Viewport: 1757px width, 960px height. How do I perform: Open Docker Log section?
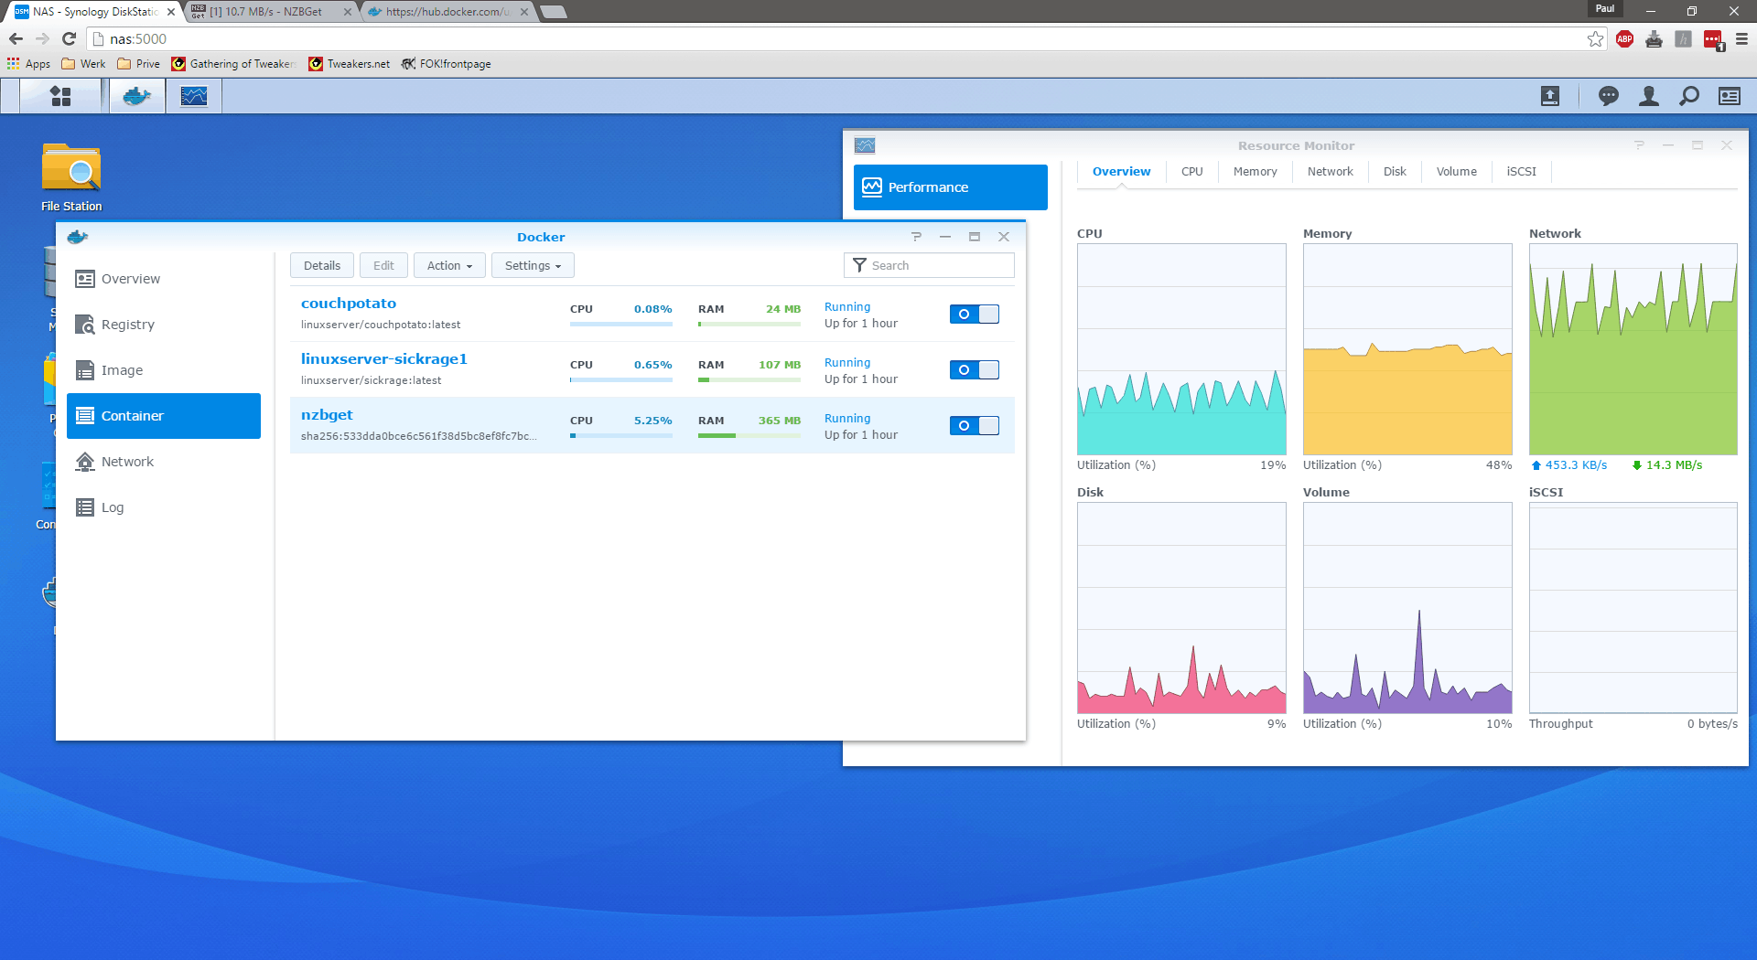tap(164, 507)
